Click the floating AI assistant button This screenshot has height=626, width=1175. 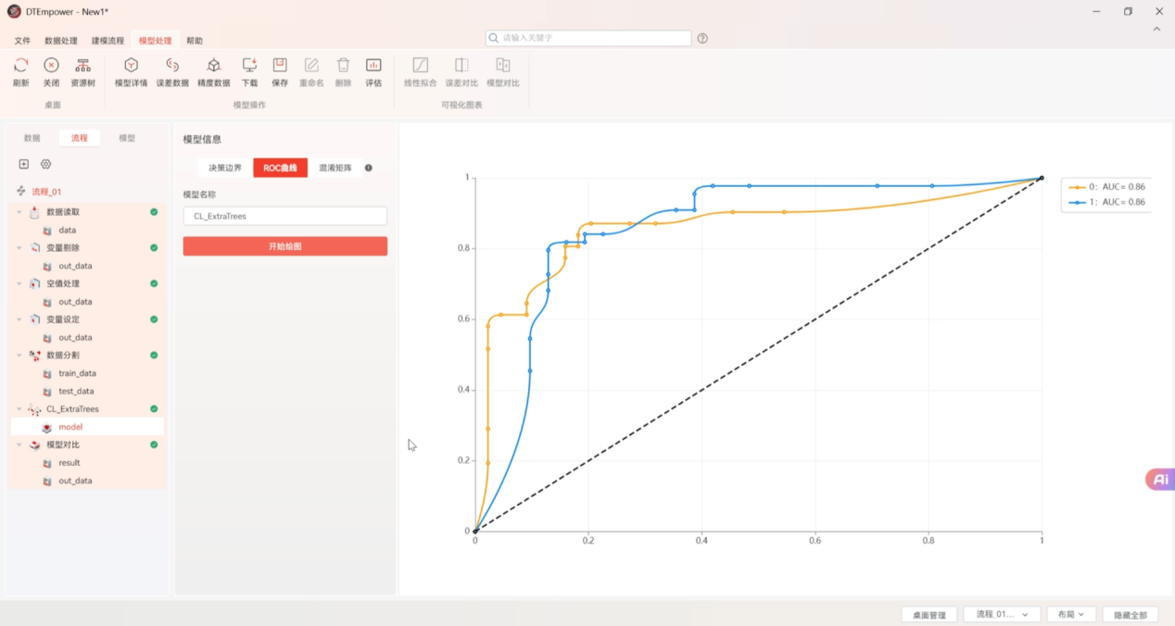(1159, 479)
